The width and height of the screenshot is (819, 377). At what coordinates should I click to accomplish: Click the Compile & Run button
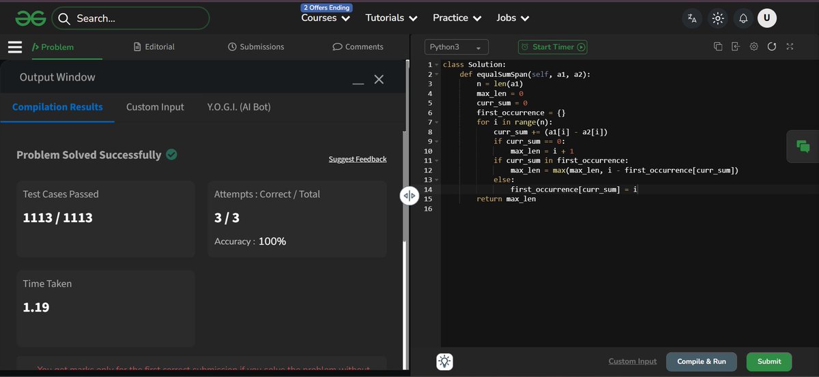(x=702, y=361)
